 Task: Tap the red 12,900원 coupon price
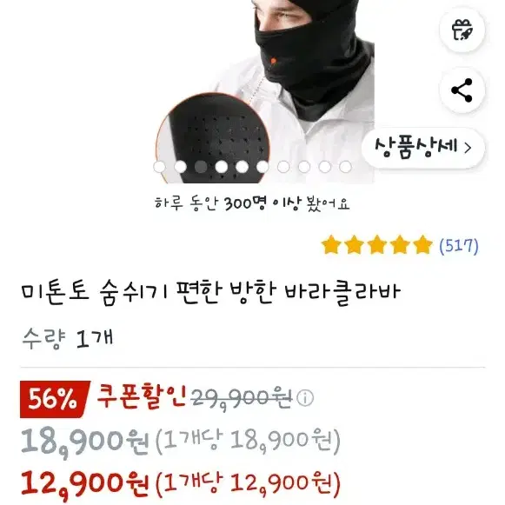pos(84,484)
